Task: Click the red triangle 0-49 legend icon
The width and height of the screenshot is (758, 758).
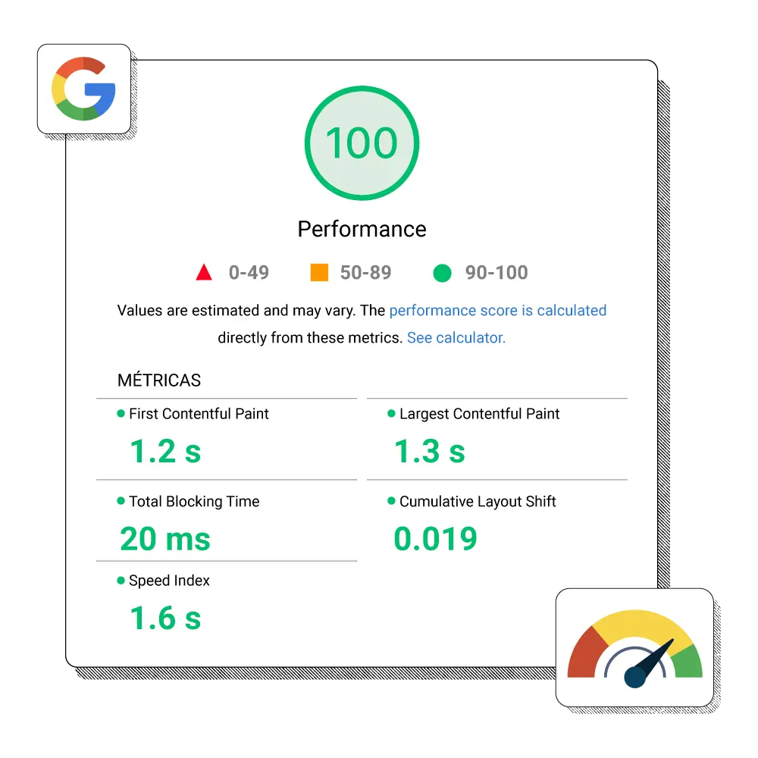Action: click(x=204, y=273)
